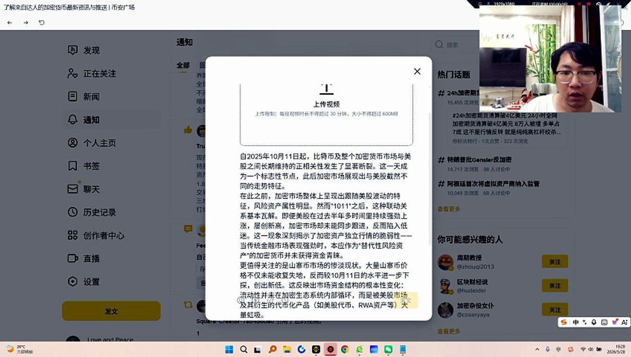Screen dimensions: 631x357
Task: Click the thumbs-up notification icon
Action: tap(188, 130)
